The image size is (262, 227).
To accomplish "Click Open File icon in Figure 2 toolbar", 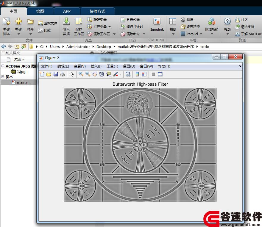I will [49, 74].
